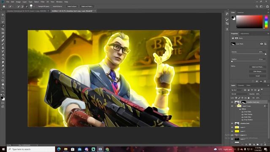Open the layer filter Kind dropdown
Viewport: 270px width, 152px height.
[237, 90]
